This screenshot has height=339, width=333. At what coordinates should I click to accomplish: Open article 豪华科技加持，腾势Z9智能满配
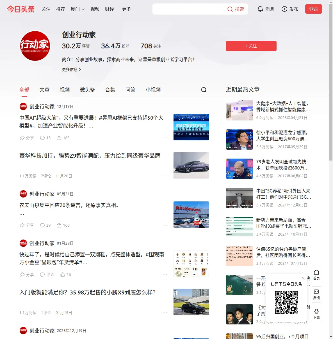90,156
